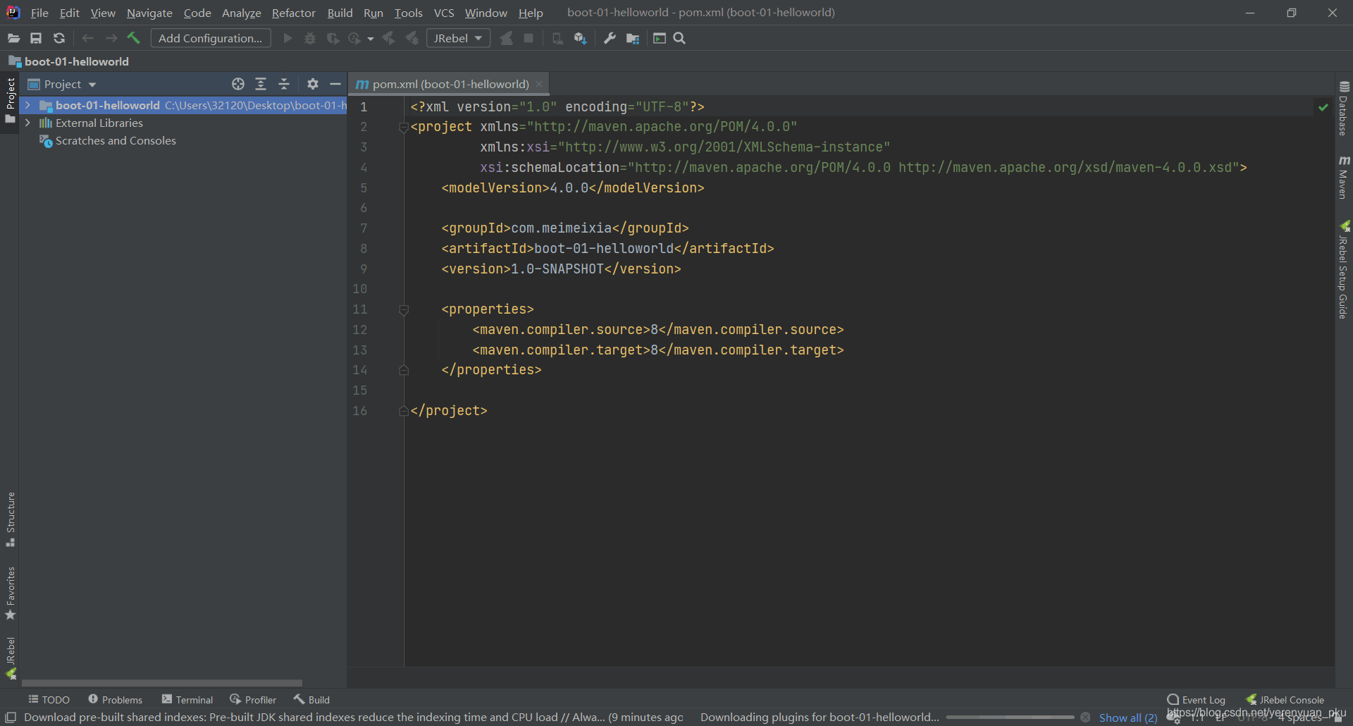The width and height of the screenshot is (1353, 726).
Task: Click the fold marker at line 14
Action: pos(404,370)
